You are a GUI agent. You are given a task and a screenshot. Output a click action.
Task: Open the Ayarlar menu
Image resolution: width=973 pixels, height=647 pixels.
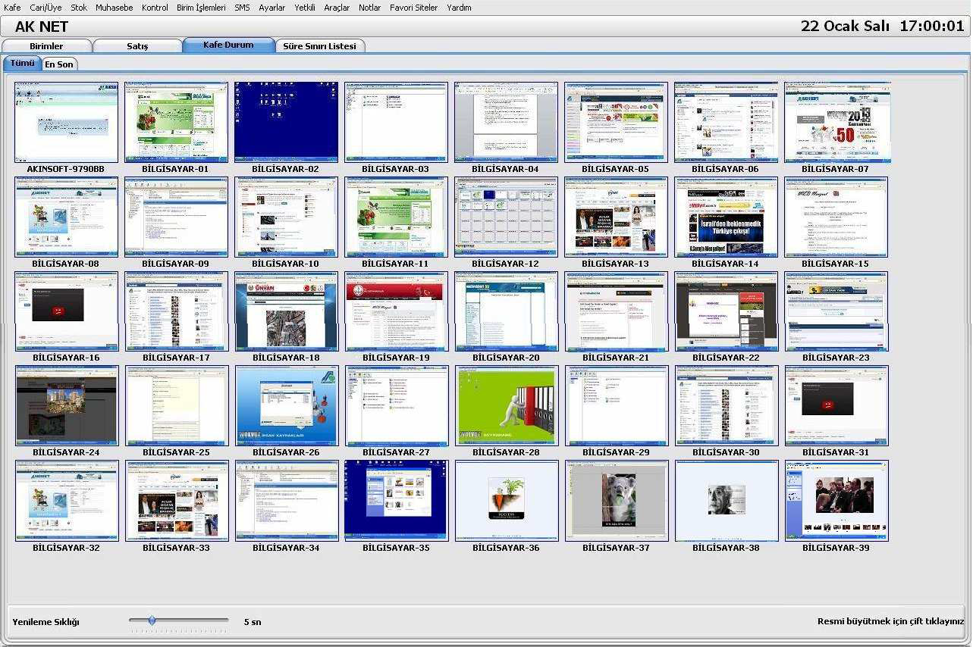pyautogui.click(x=271, y=8)
